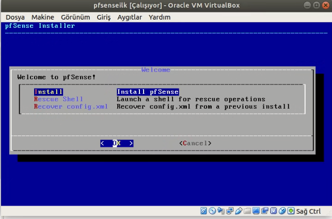Click the OK button in Welcome dialog

(117, 143)
